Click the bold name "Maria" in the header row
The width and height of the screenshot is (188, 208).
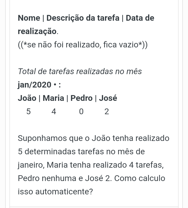(x=54, y=98)
